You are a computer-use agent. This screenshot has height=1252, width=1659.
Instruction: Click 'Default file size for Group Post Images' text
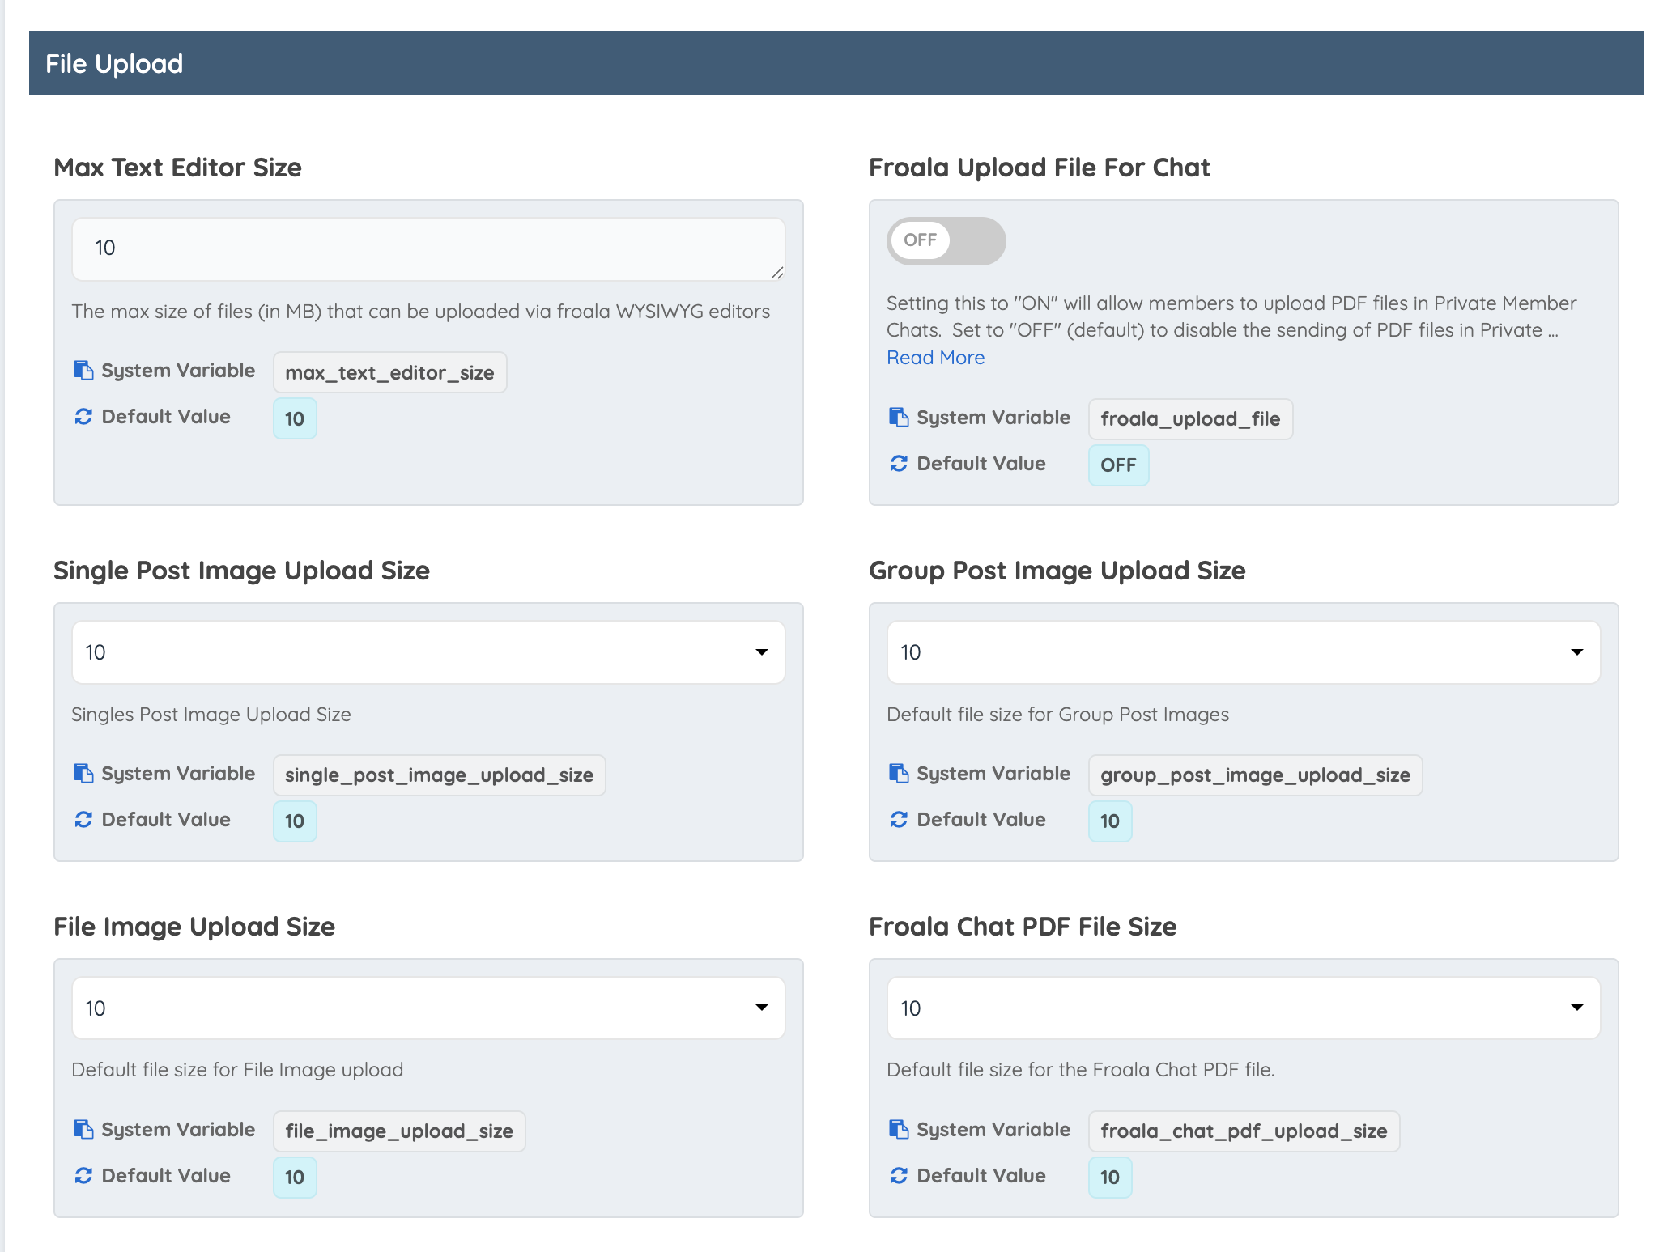point(1057,715)
